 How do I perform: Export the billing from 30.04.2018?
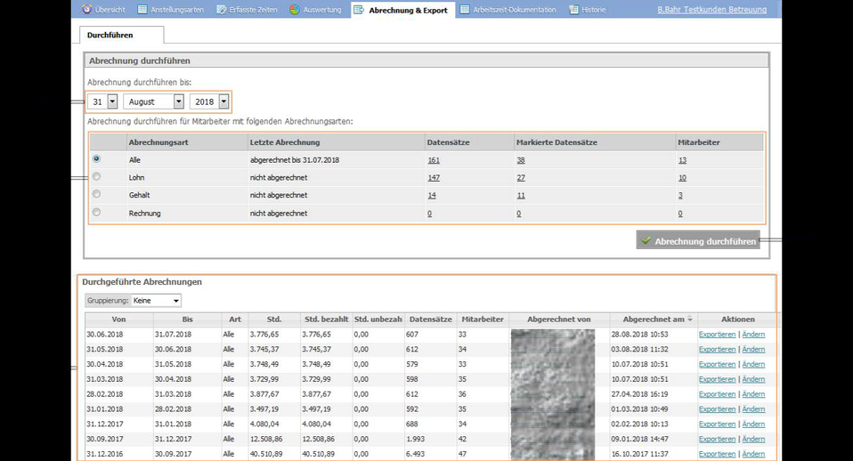point(717,364)
